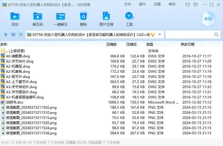The width and height of the screenshot is (223, 146).
Task: Click the search magnifier icon
Action: (x=216, y=35)
